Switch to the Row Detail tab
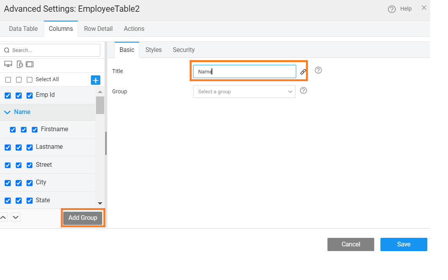The image size is (448, 280). (x=98, y=29)
